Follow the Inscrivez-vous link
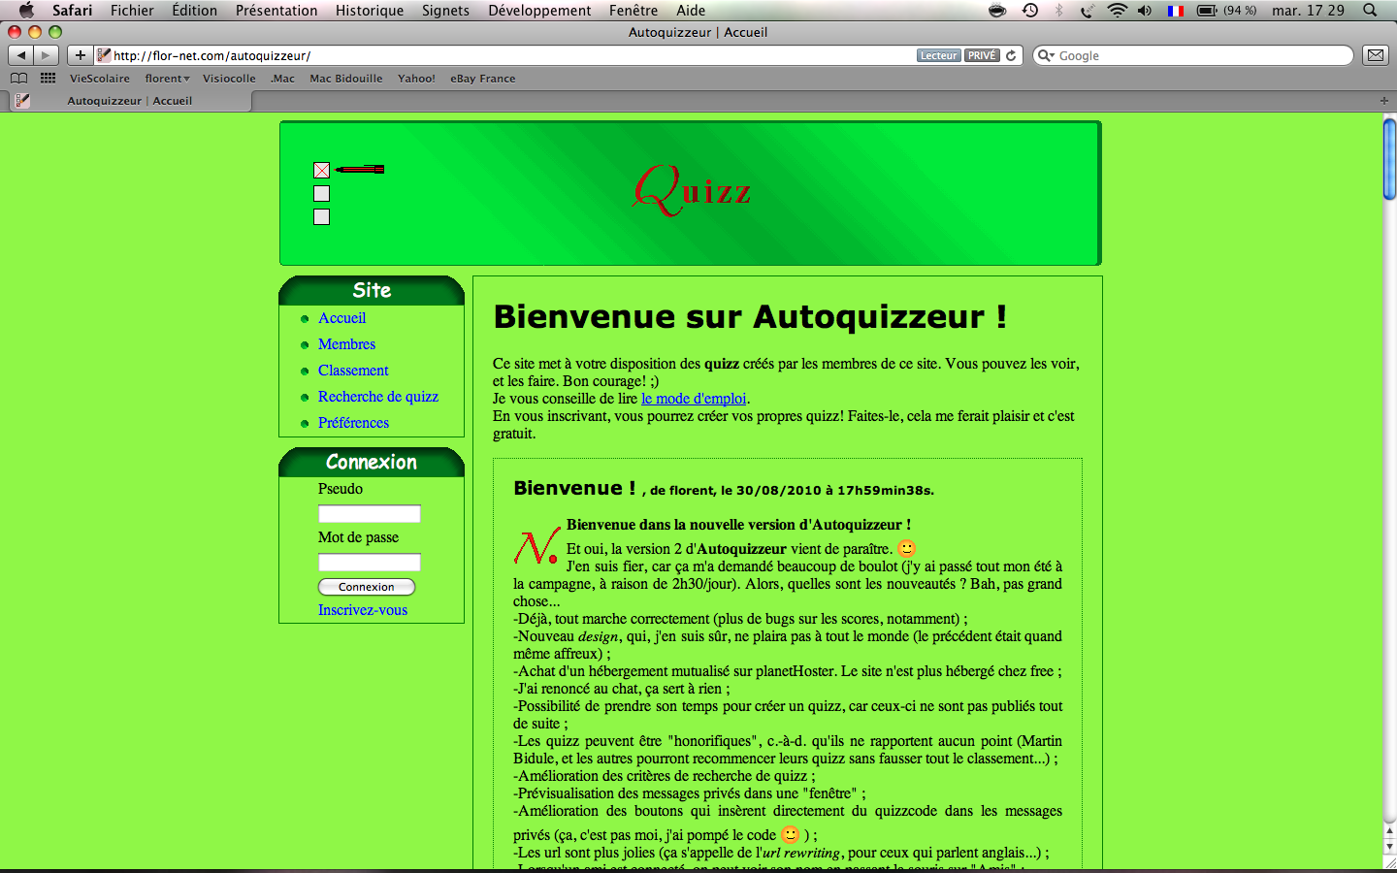This screenshot has width=1397, height=873. (363, 610)
